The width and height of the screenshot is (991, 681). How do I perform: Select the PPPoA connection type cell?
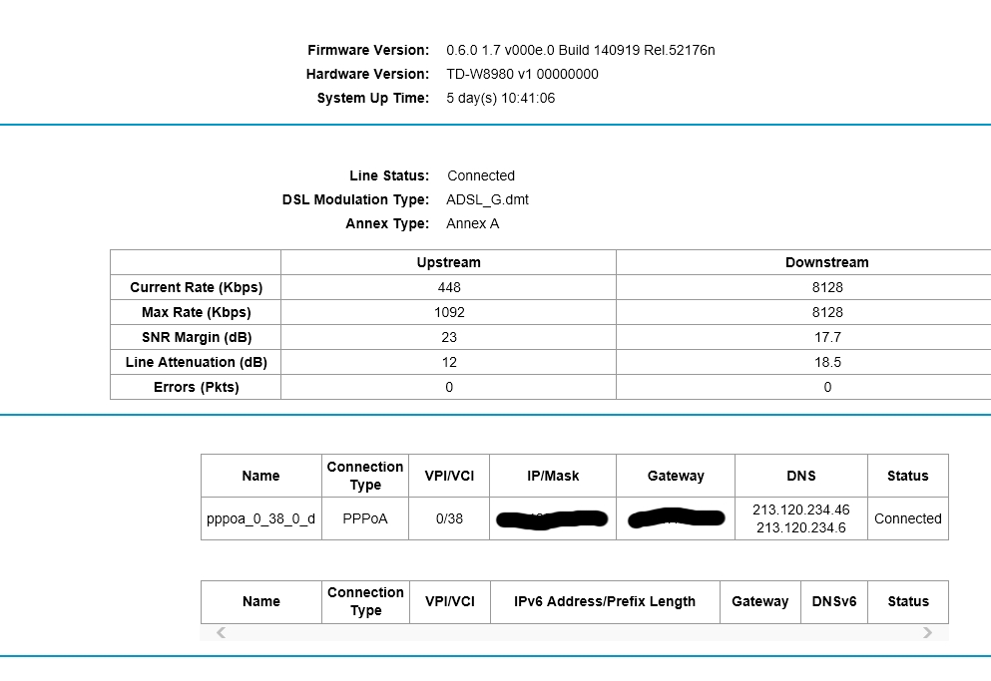pos(365,518)
